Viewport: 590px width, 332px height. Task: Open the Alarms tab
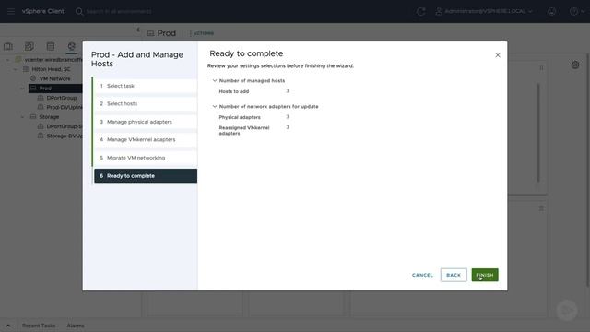(x=76, y=326)
